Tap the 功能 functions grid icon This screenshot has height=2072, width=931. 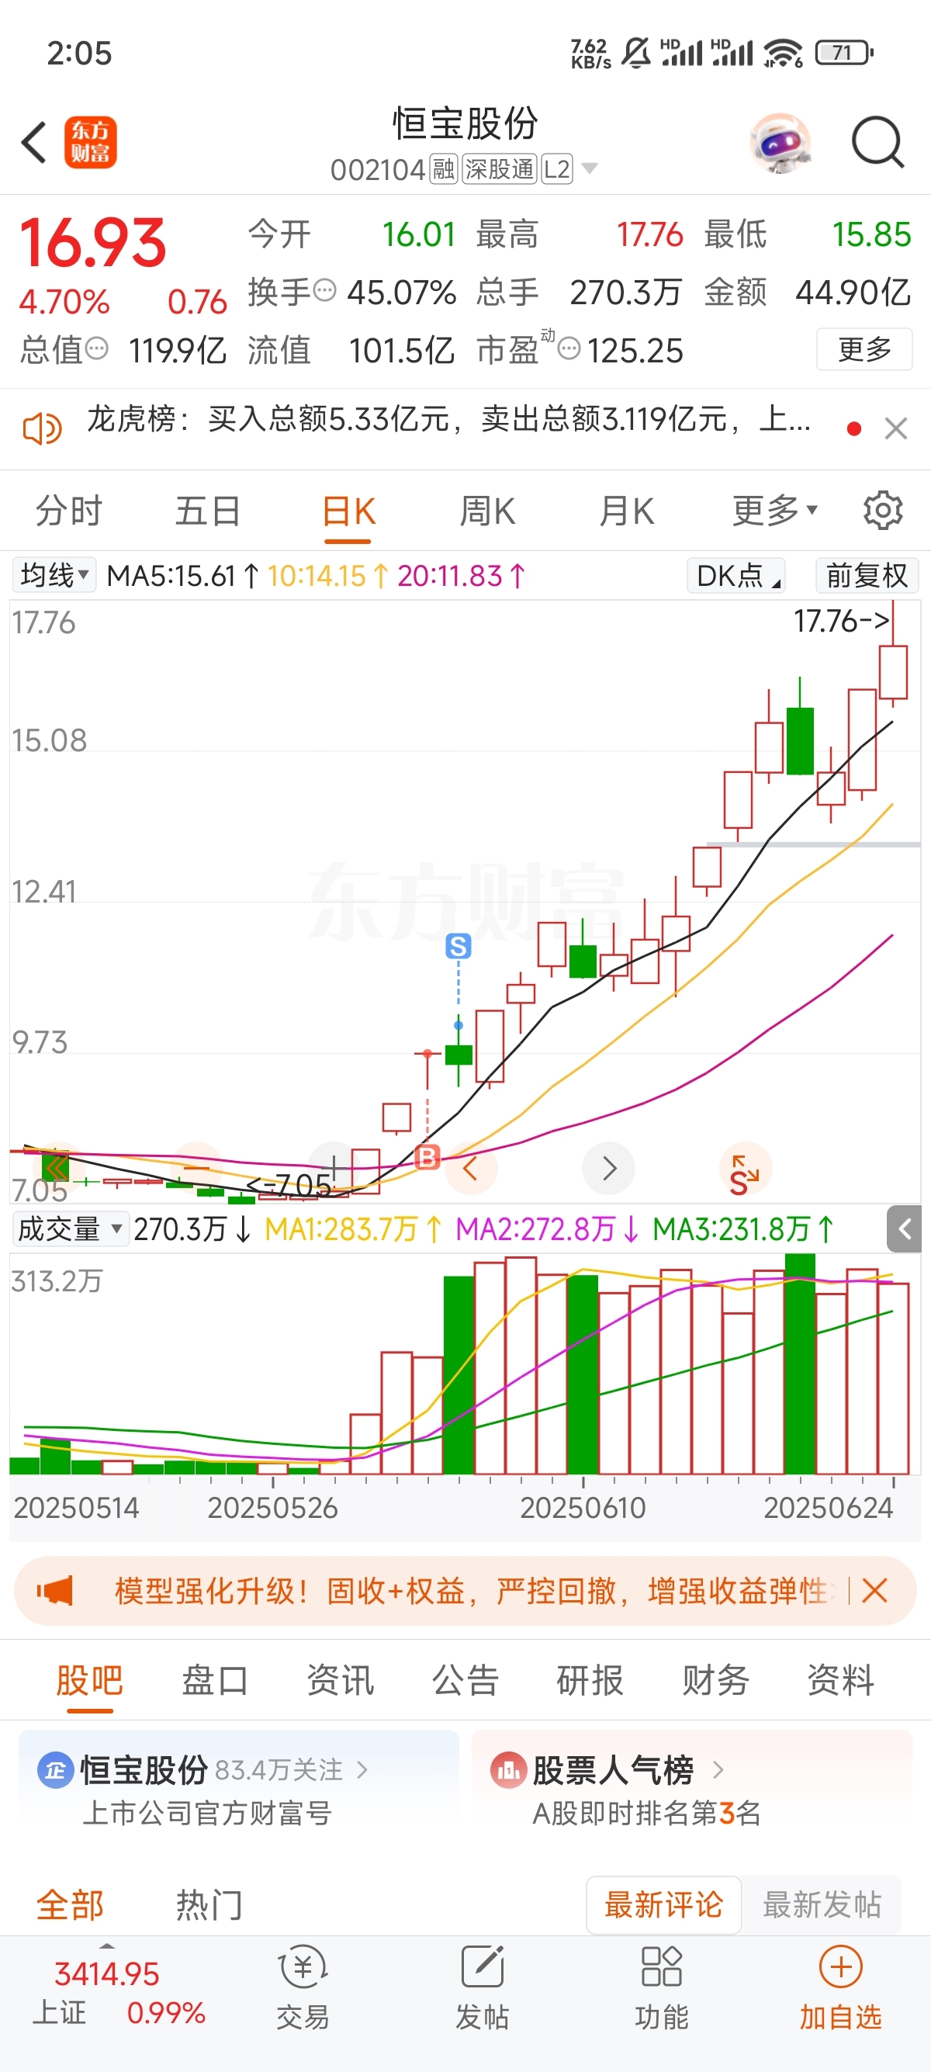click(x=662, y=1966)
